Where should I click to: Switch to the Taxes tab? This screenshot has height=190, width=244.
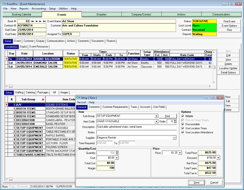134,107
